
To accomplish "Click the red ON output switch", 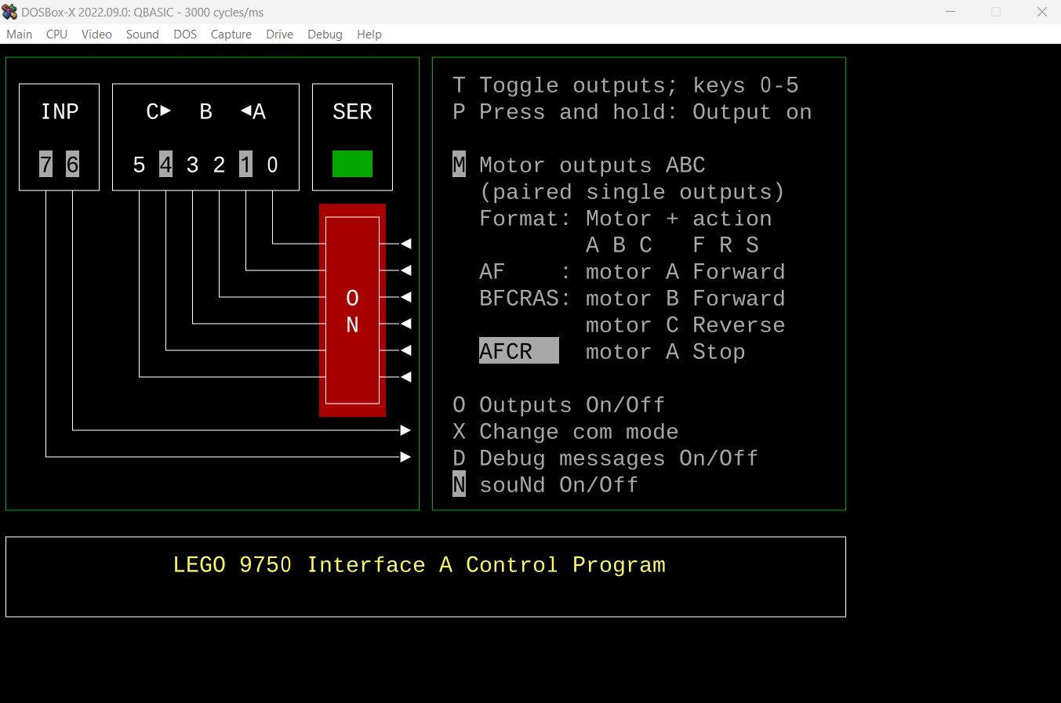I will click(x=352, y=310).
